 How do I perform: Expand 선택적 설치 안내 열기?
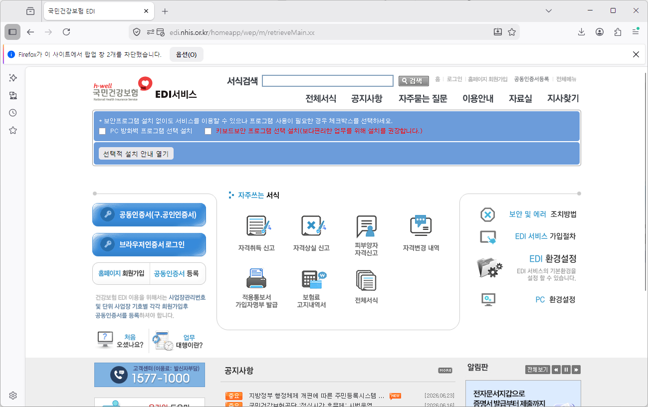(x=136, y=154)
